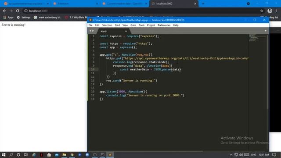The height and width of the screenshot is (158, 281).
Task: View site information icon in address bar
Action: (x=26, y=11)
